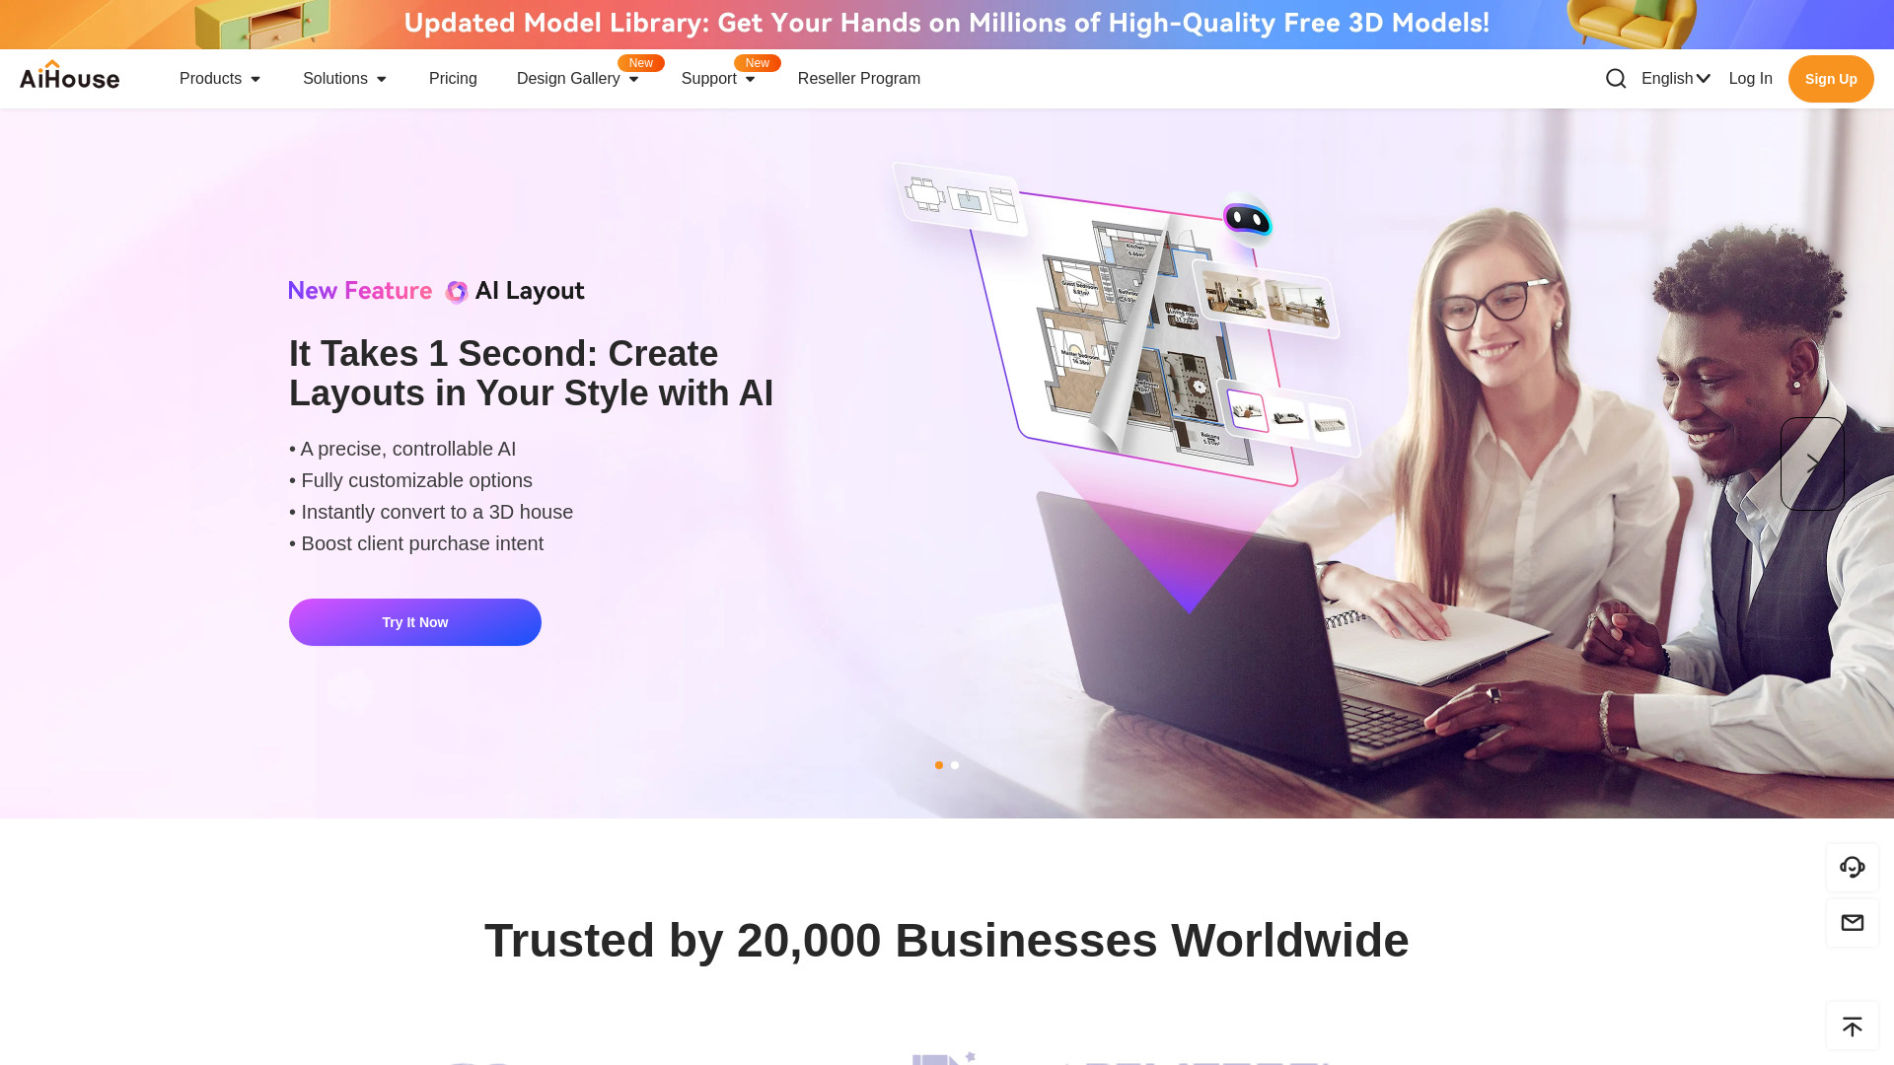Click the second carousel dot indicator

[x=955, y=764]
